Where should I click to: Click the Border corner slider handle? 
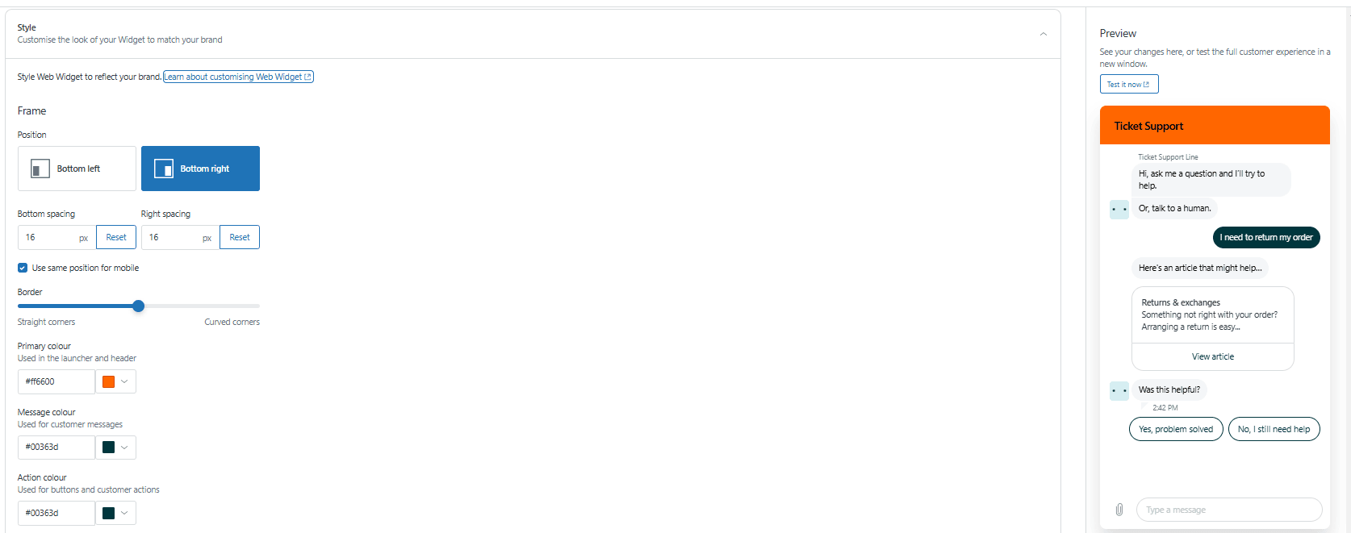pos(139,306)
